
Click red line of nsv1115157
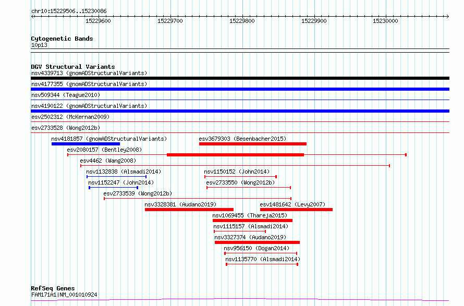tap(240, 231)
